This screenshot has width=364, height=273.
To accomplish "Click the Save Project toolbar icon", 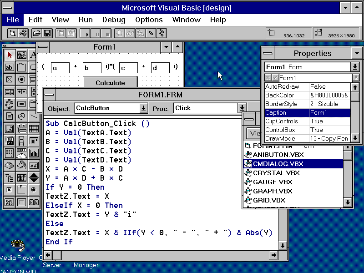I will tap(47, 33).
